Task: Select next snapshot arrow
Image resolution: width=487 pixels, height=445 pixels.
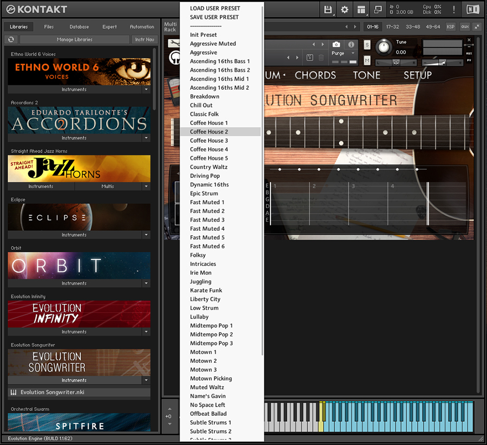Action: 297,57
